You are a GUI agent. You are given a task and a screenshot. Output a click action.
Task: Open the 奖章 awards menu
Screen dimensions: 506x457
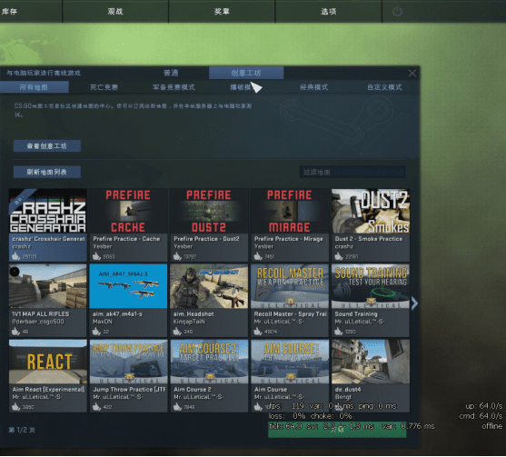pos(222,12)
